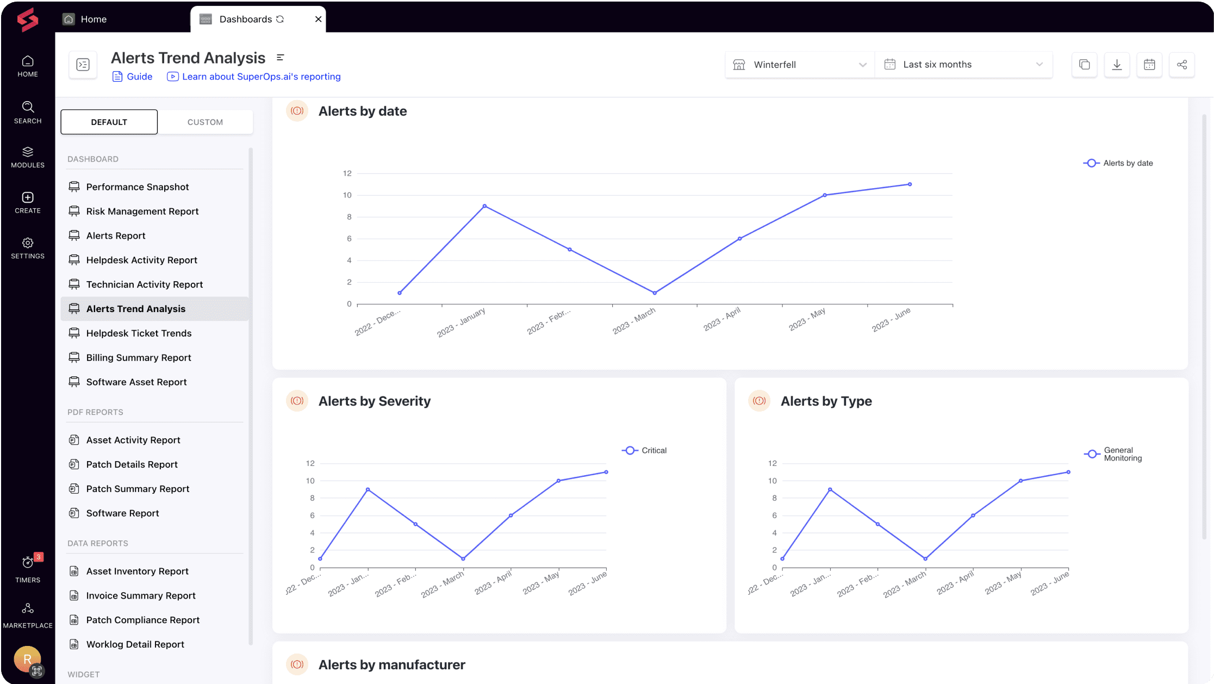Open the menu beside Alerts Trend Analysis title
Image resolution: width=1214 pixels, height=684 pixels.
[281, 58]
